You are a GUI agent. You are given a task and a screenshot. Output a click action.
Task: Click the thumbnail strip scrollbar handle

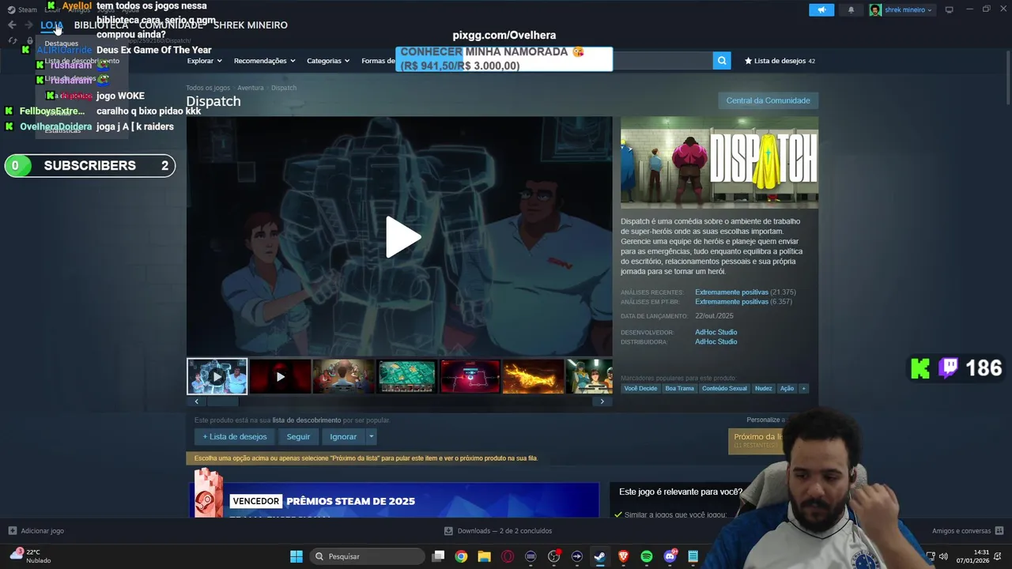[x=222, y=401]
